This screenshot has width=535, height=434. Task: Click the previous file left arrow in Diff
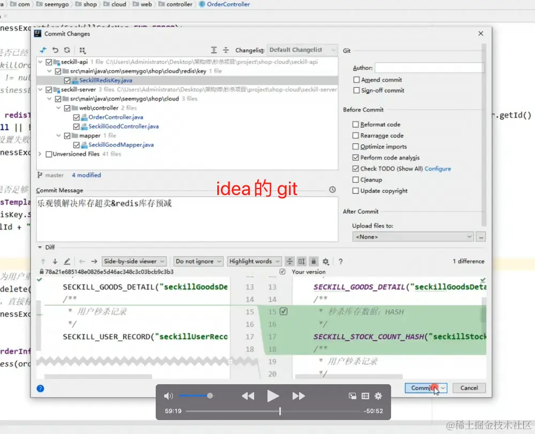point(82,261)
